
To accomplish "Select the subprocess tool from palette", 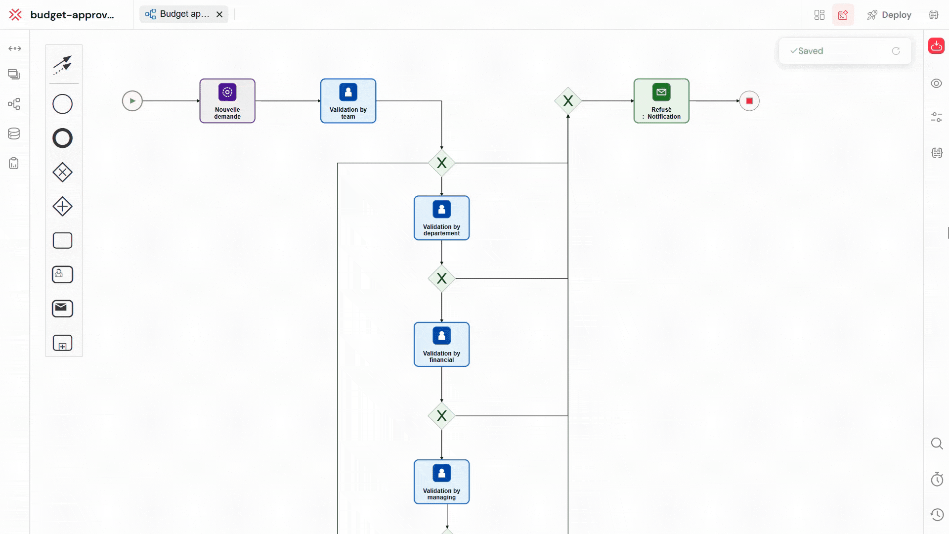I will (62, 343).
